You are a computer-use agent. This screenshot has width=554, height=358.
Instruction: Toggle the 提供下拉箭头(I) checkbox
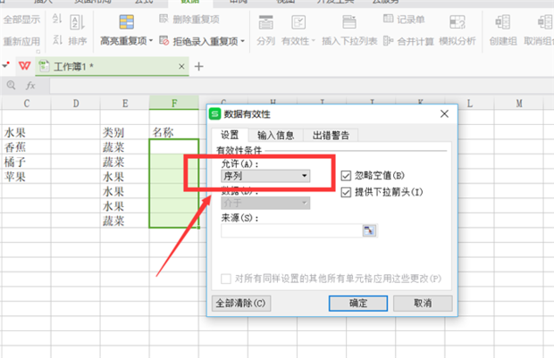[347, 192]
